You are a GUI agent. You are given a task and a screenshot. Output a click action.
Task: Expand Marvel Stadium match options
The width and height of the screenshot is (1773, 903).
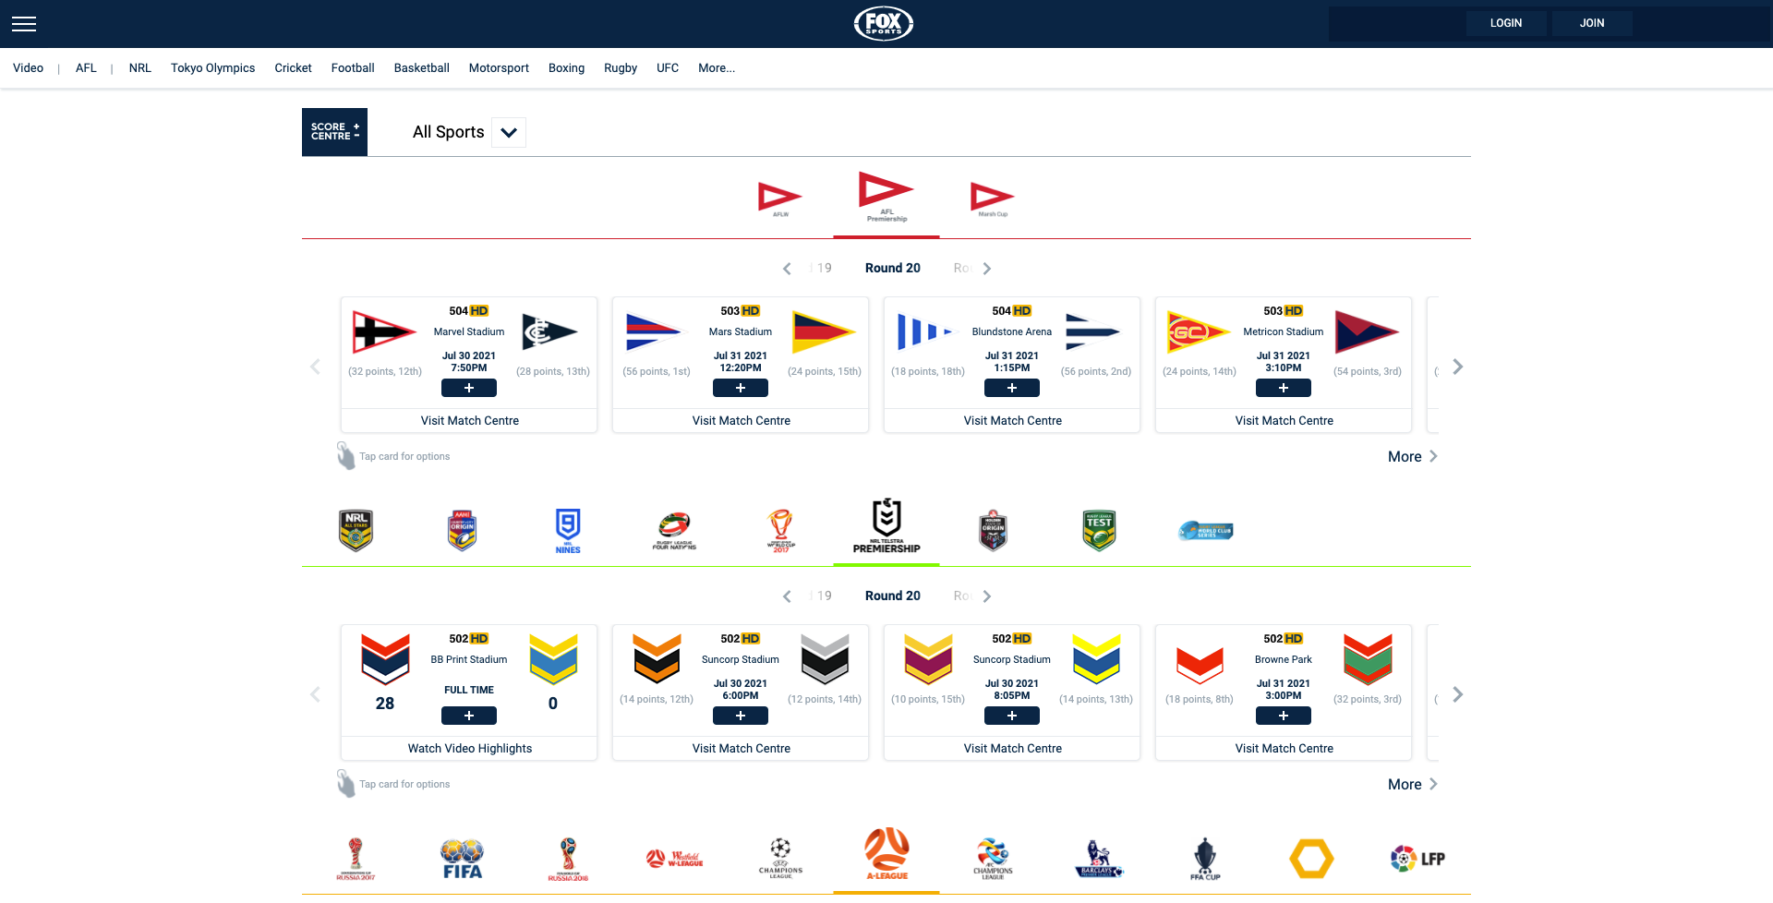coord(469,389)
